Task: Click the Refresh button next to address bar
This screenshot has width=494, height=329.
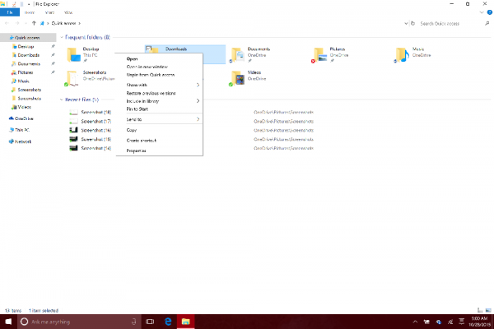Action: [x=412, y=23]
